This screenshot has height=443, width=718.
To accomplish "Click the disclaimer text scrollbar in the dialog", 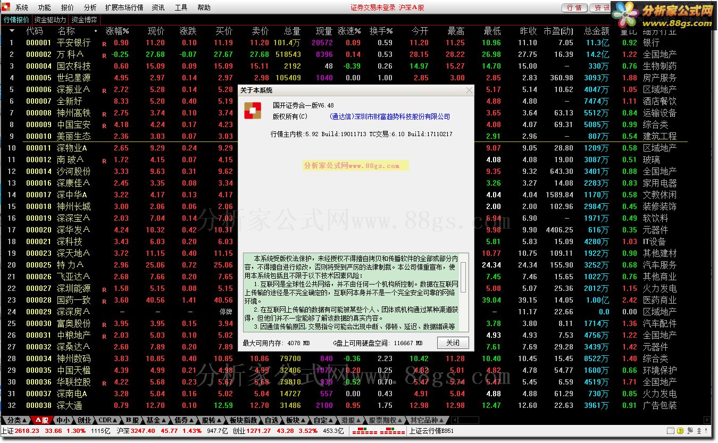I will [x=463, y=291].
